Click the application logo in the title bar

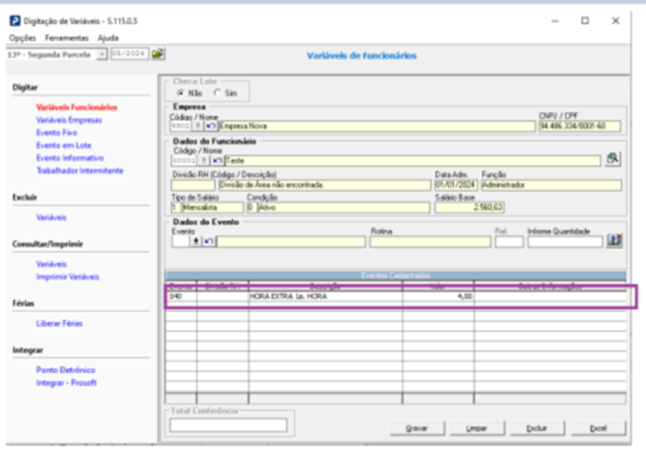[15, 20]
